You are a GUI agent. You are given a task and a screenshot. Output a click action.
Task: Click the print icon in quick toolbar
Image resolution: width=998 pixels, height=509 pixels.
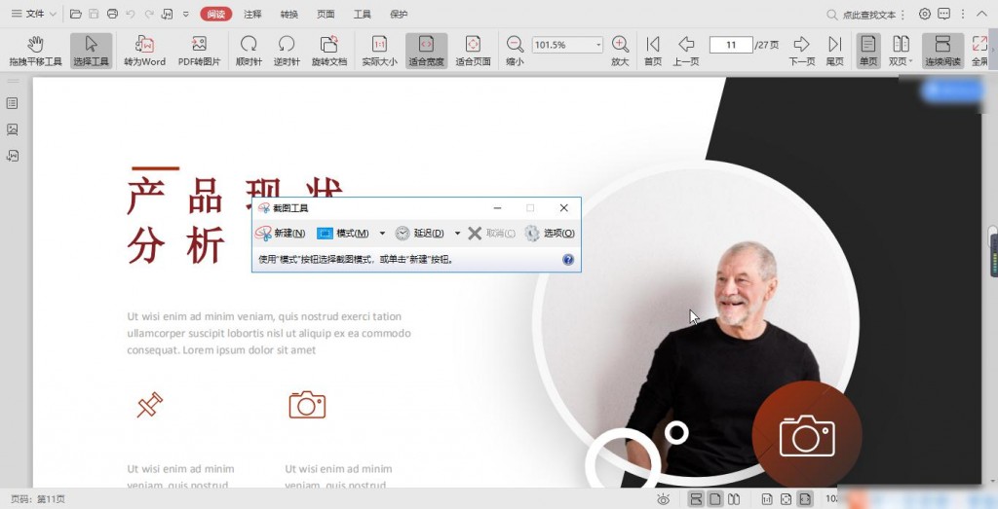coord(113,14)
